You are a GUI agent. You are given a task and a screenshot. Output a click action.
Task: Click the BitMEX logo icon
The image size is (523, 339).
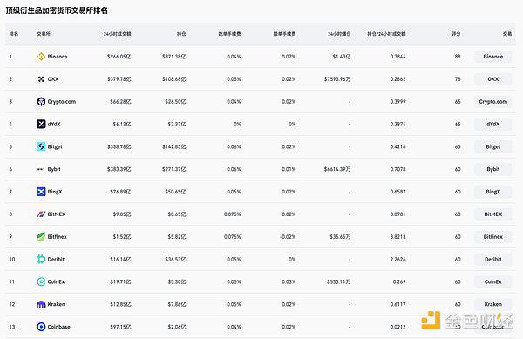(x=41, y=214)
